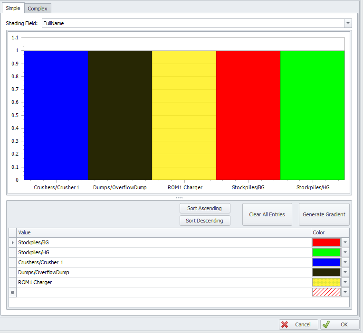Click the red swatch for Stockpiles/BG

tap(326, 242)
